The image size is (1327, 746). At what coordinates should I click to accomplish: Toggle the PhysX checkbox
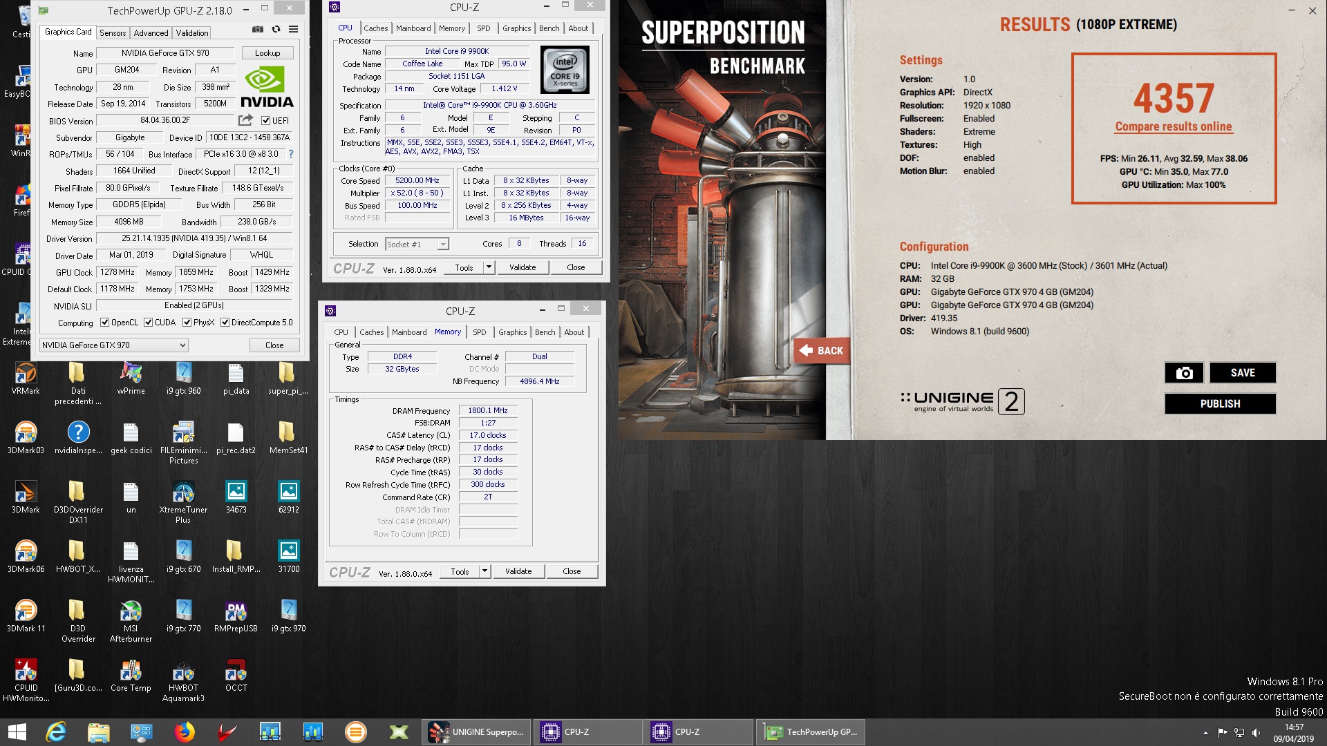pyautogui.click(x=187, y=323)
